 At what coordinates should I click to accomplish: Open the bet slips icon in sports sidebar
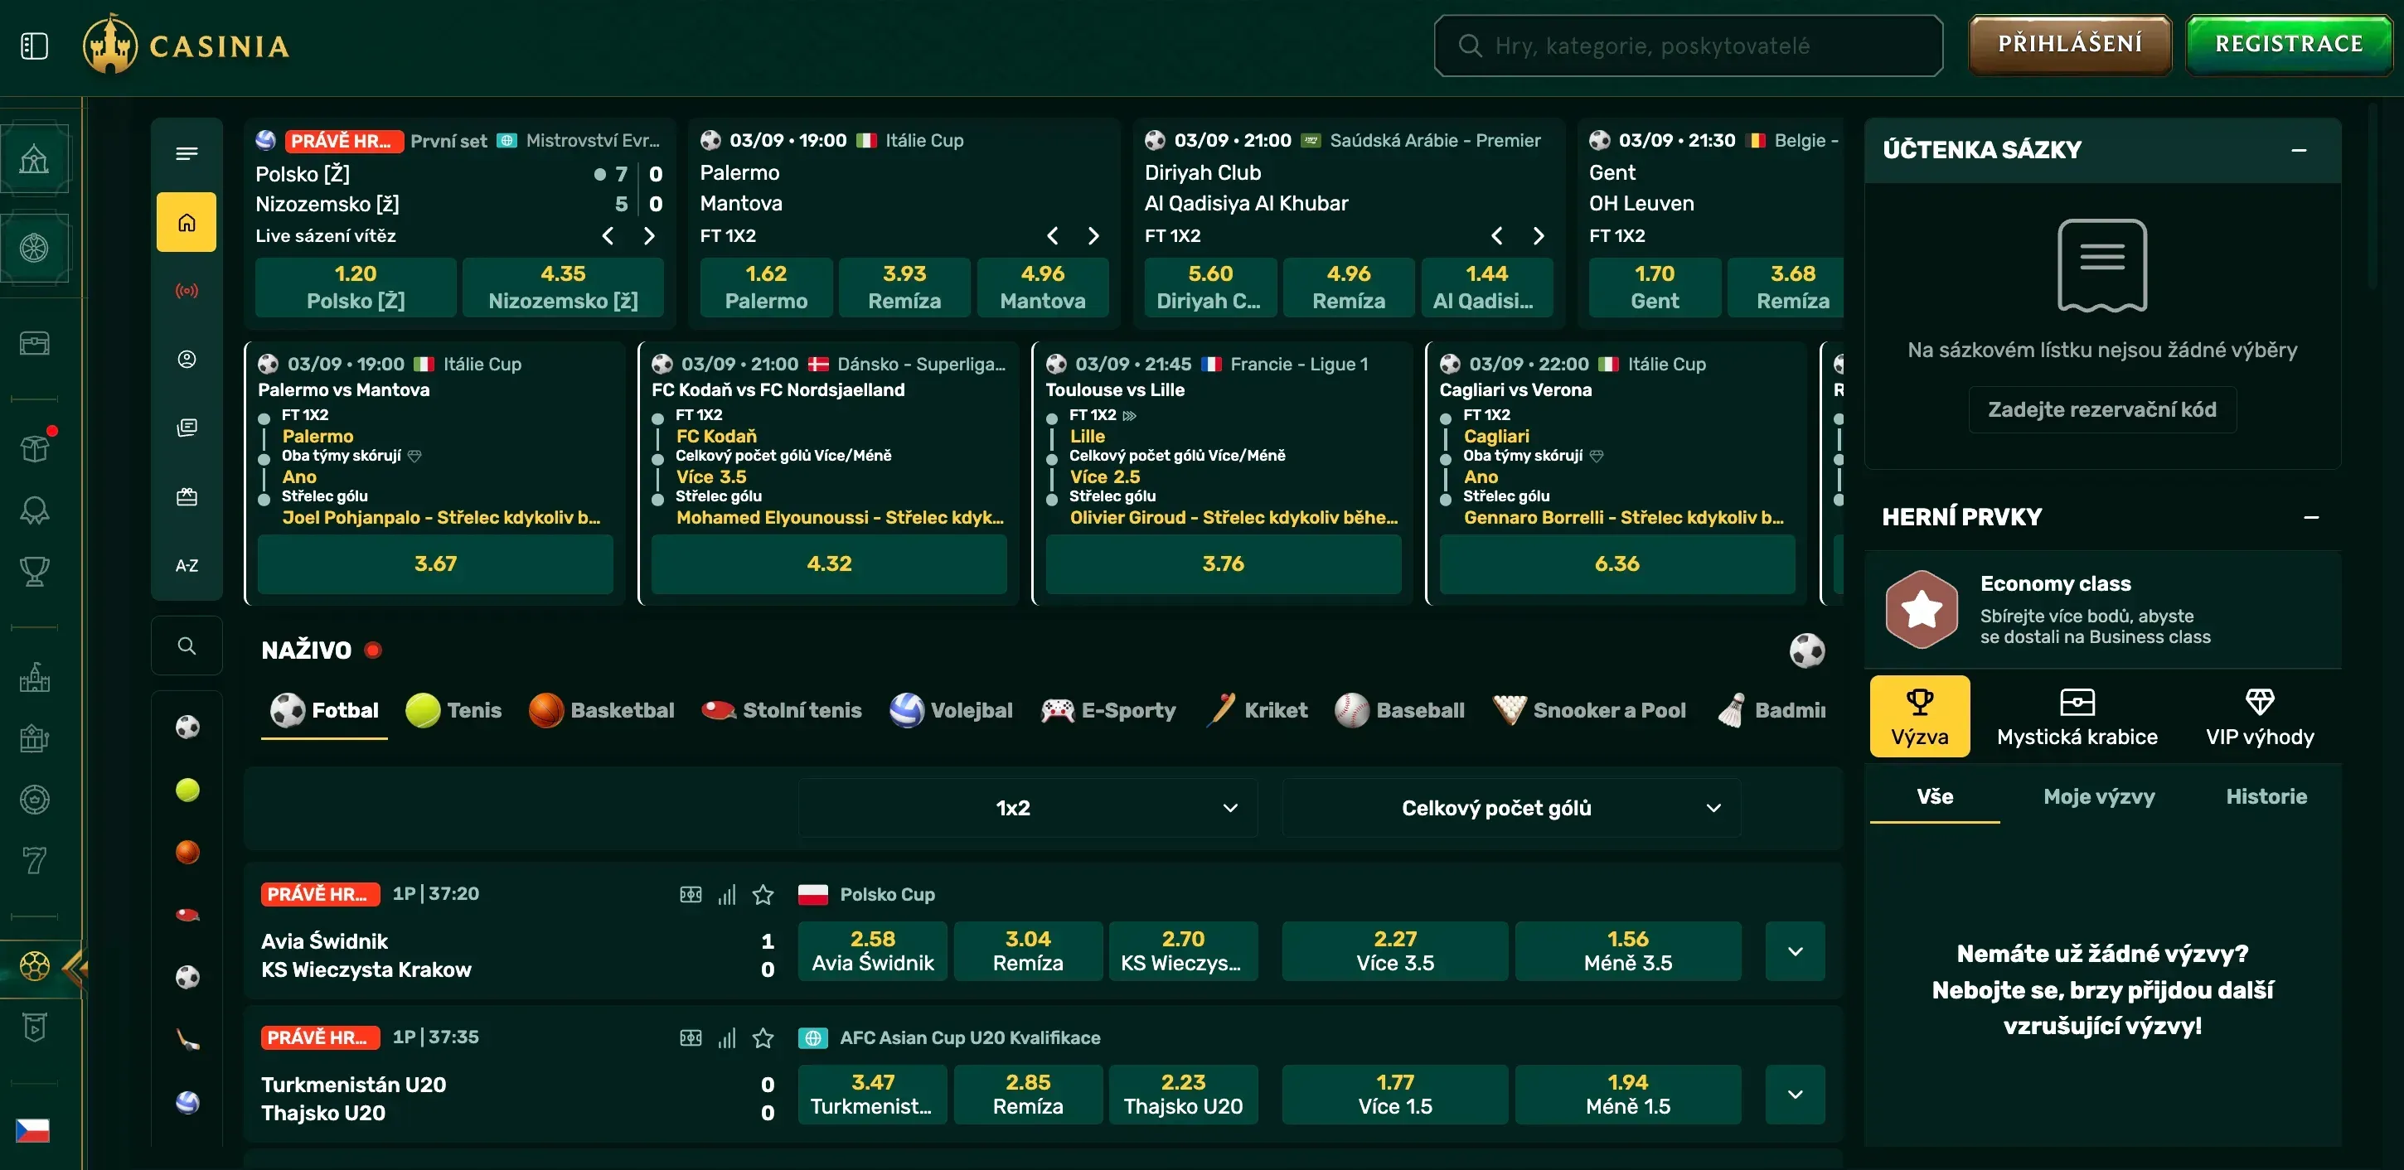click(187, 428)
